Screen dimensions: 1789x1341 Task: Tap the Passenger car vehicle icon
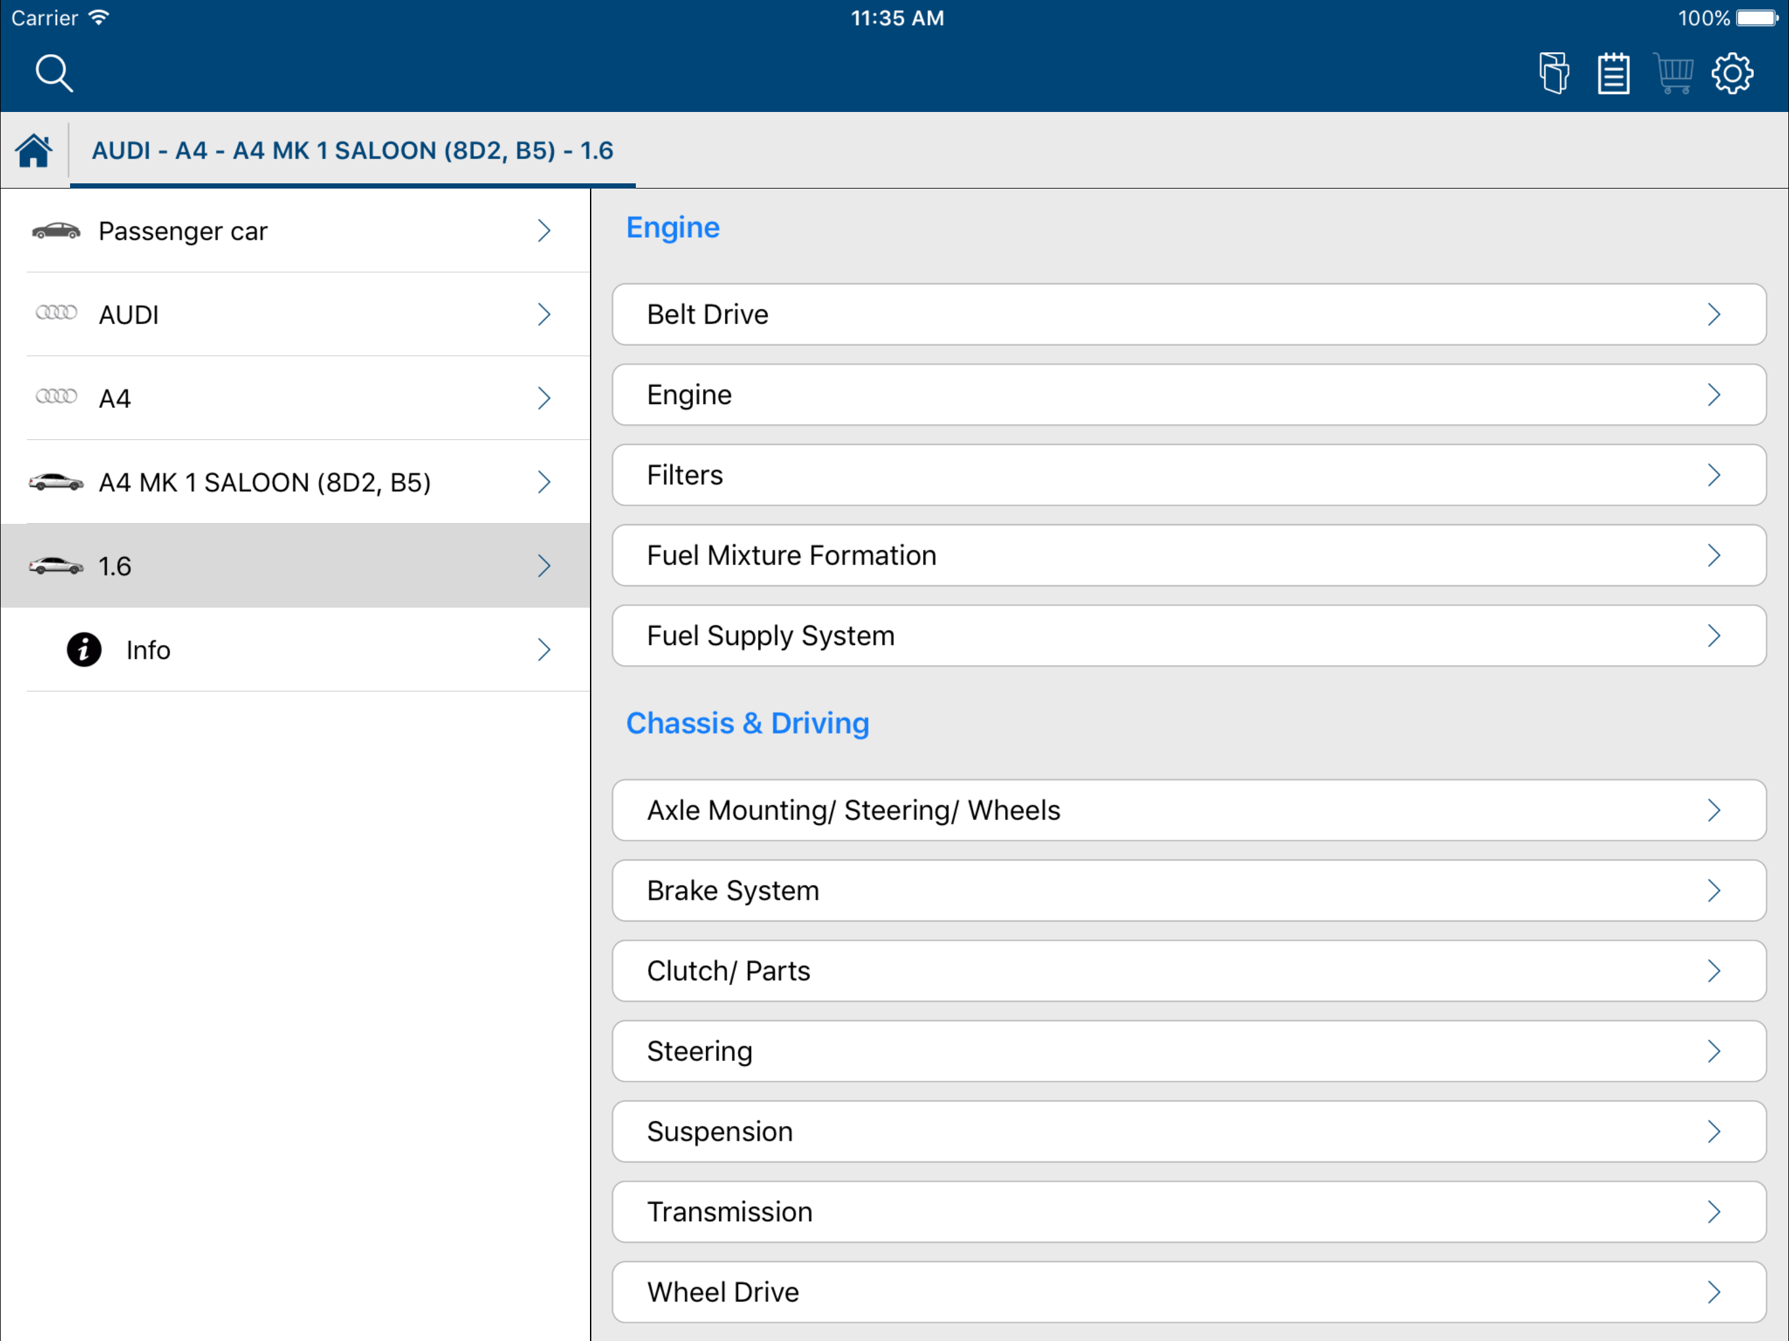coord(56,231)
